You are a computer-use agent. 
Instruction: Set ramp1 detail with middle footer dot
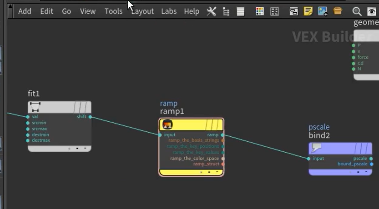[x=209, y=172]
